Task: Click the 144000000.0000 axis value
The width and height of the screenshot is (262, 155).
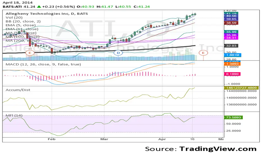Action: point(241,91)
